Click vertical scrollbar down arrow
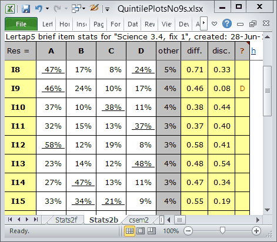 (268, 210)
